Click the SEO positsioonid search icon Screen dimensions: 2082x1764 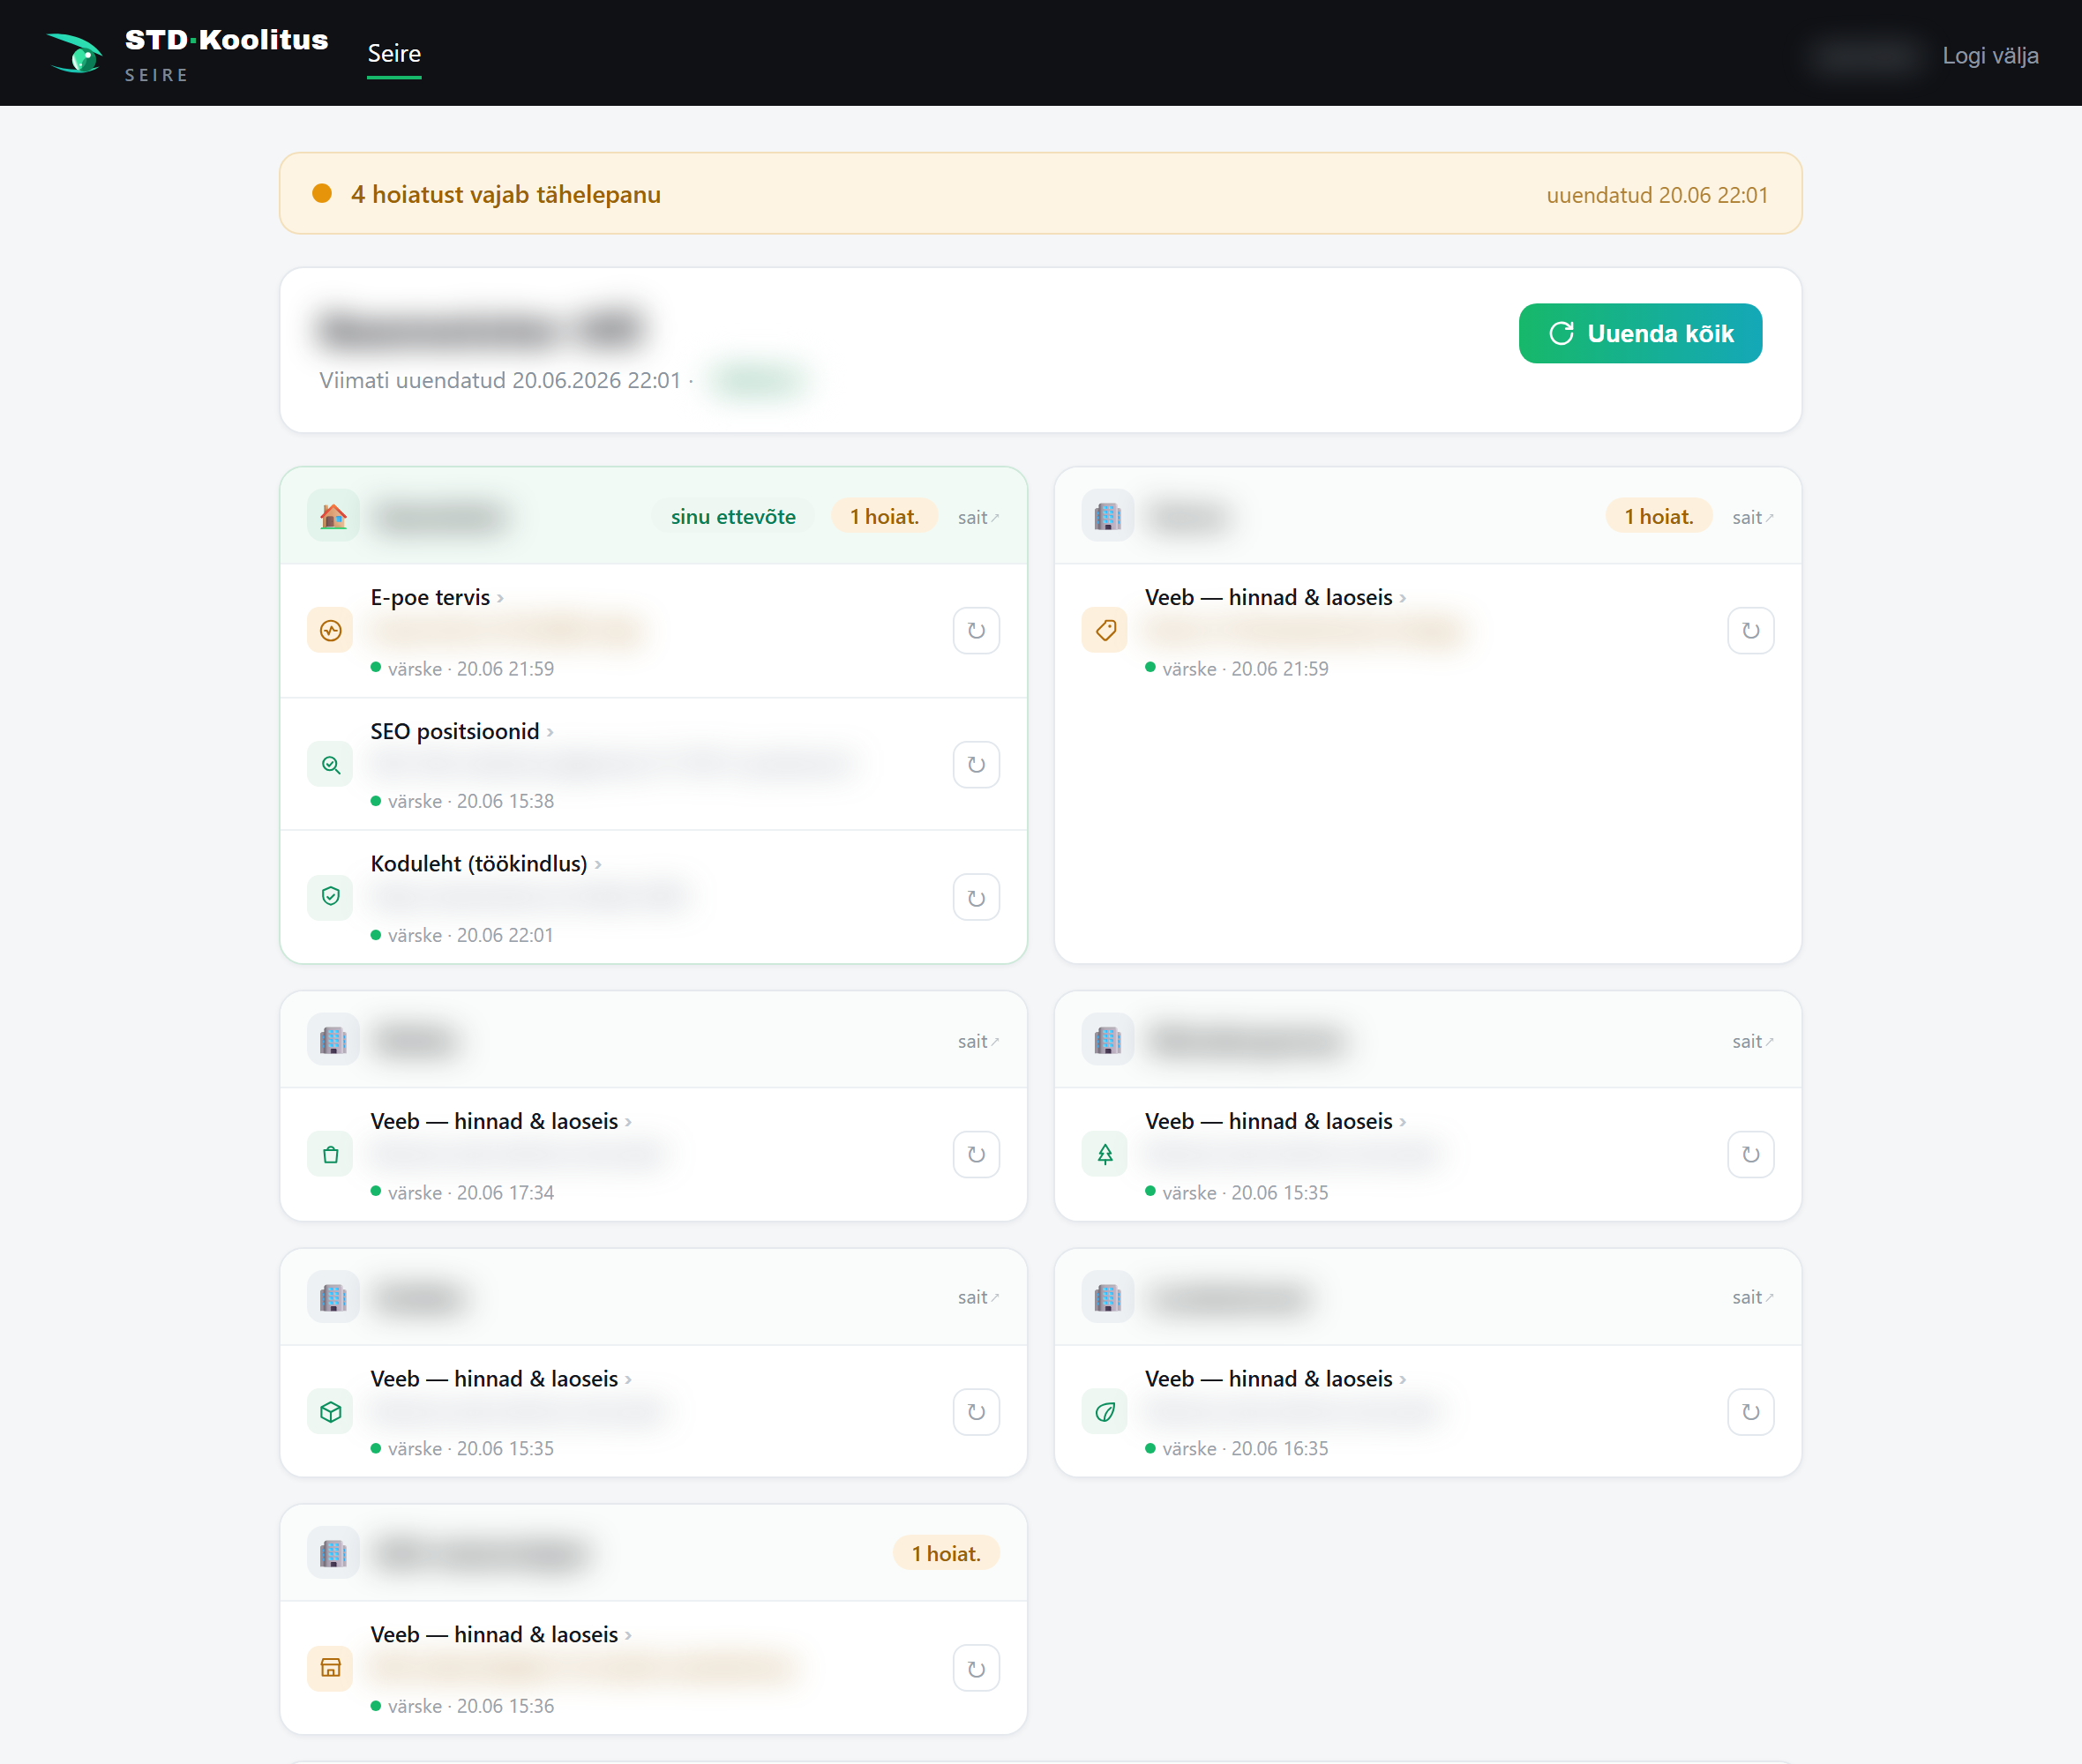click(x=330, y=764)
